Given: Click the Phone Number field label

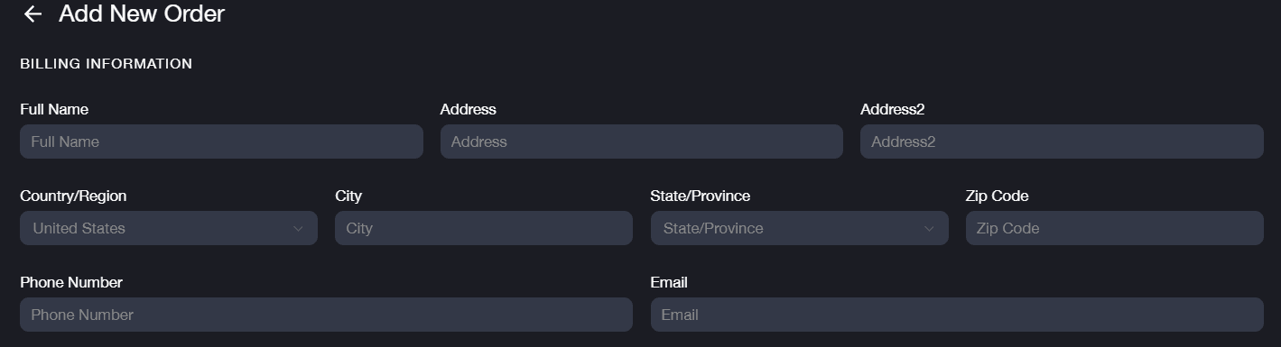Looking at the screenshot, I should pyautogui.click(x=71, y=282).
